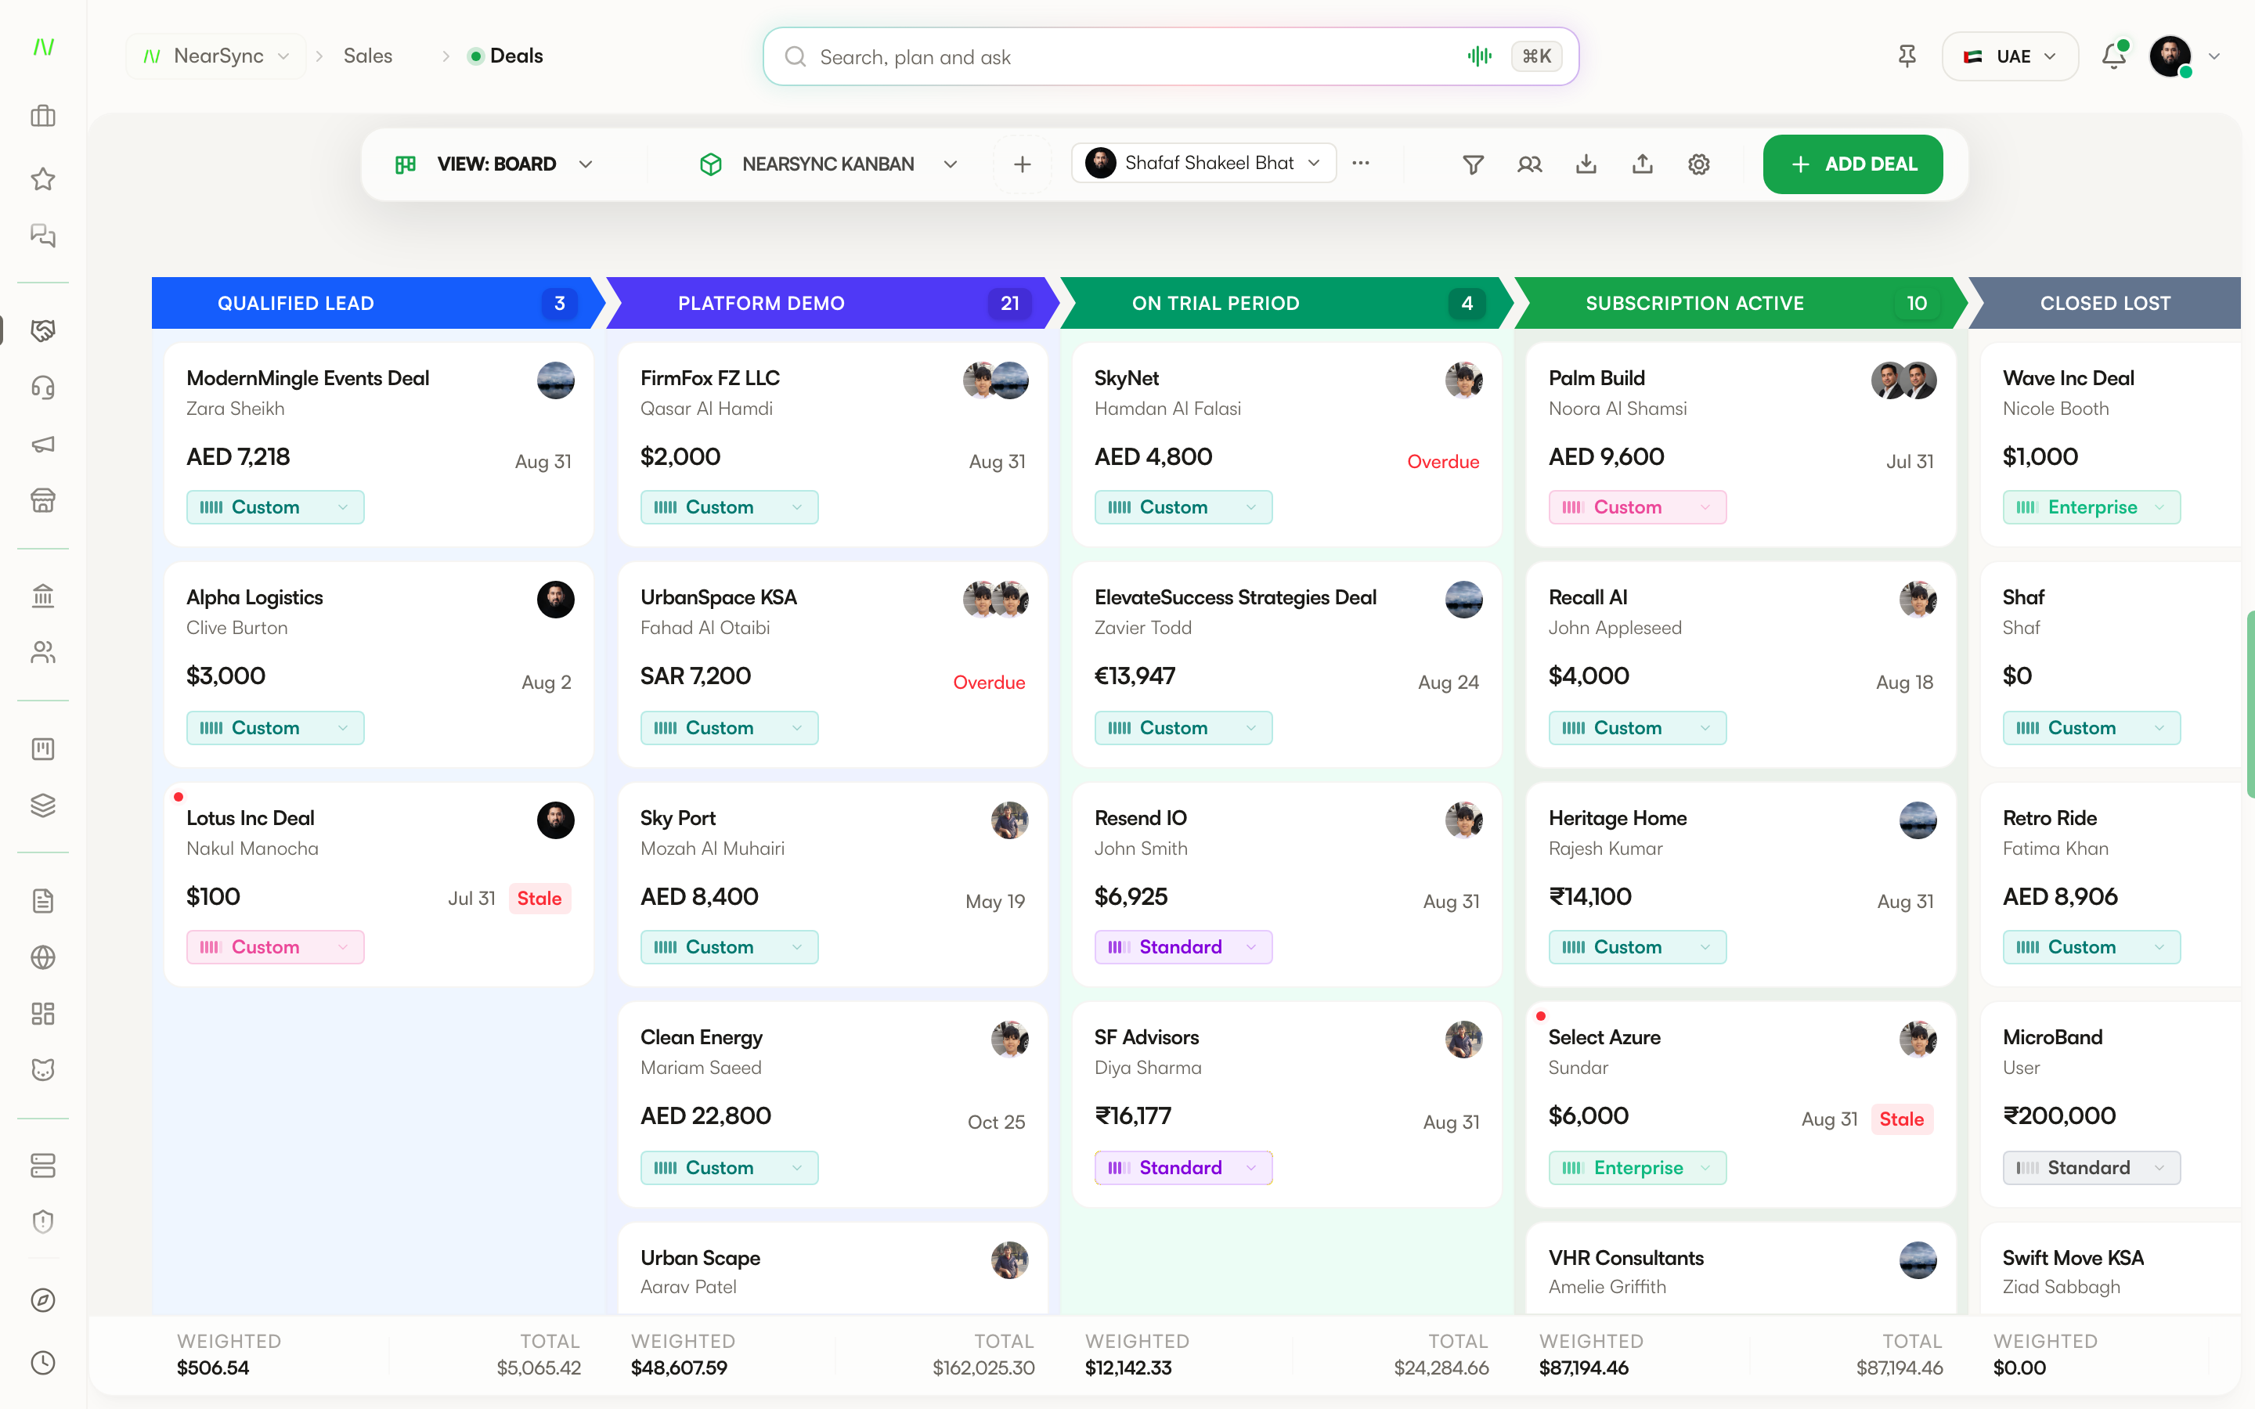Open the shield security sidebar icon
Image resolution: width=2255 pixels, height=1409 pixels.
[x=43, y=1222]
